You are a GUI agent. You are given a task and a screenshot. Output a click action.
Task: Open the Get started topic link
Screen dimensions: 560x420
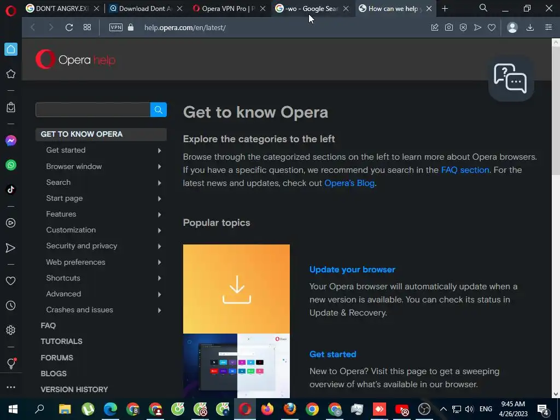click(332, 354)
